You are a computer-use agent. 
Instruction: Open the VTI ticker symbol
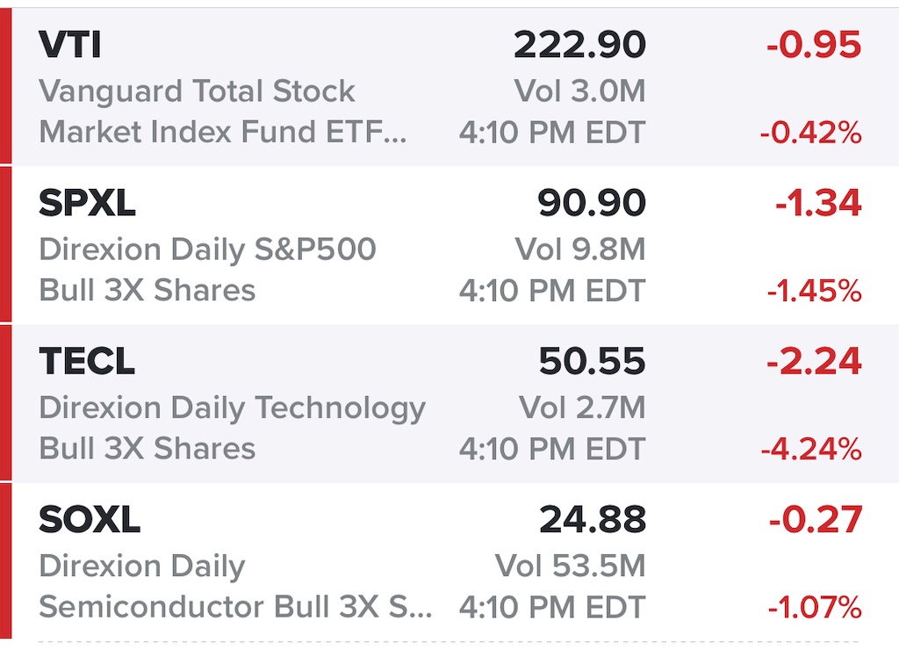pyautogui.click(x=70, y=45)
